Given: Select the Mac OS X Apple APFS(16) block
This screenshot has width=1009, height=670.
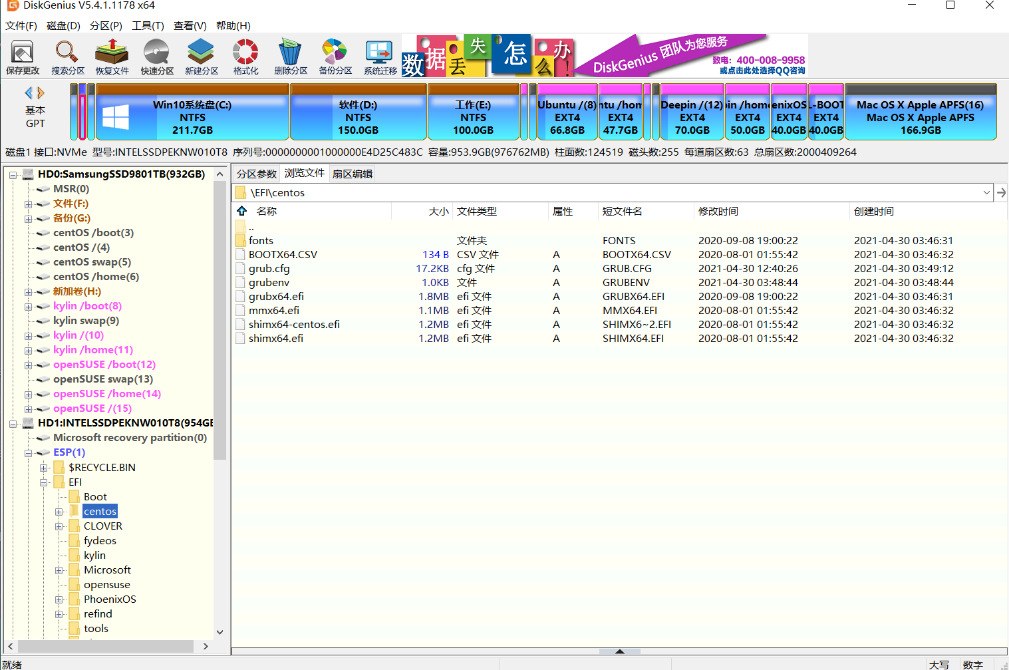Looking at the screenshot, I should click(x=921, y=112).
